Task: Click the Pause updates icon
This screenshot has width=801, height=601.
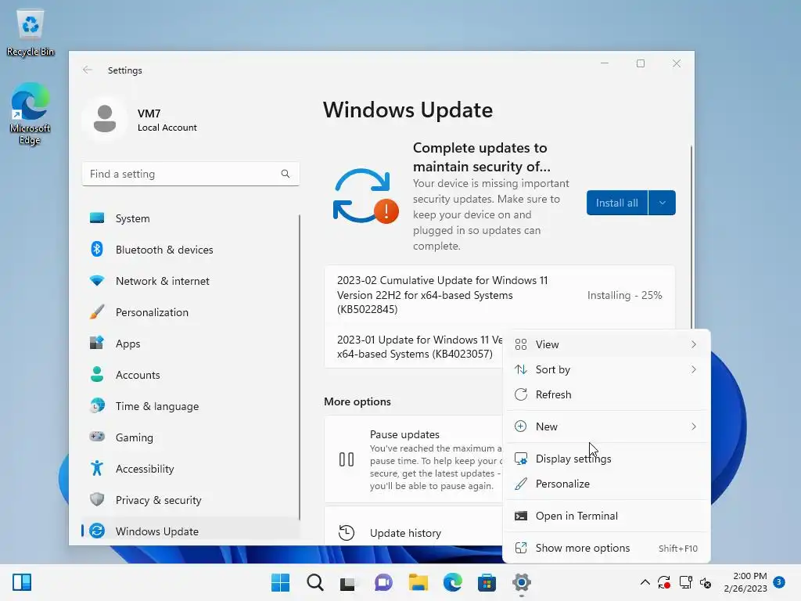Action: 347,459
